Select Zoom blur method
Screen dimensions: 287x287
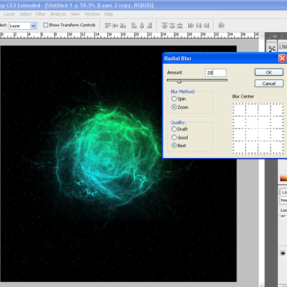pyautogui.click(x=174, y=107)
